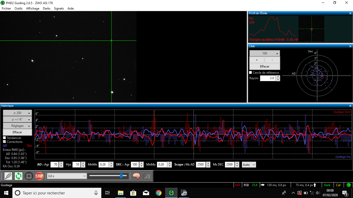Stop guiding with the red STOP icon
The image size is (353, 198).
tap(39, 176)
